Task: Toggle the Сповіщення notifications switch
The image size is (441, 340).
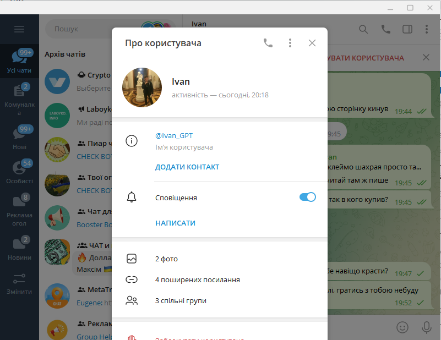Action: coord(307,198)
